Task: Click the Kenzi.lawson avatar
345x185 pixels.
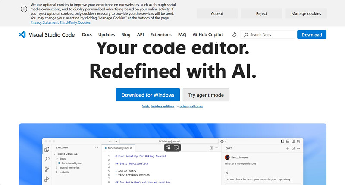Action: (x=227, y=157)
